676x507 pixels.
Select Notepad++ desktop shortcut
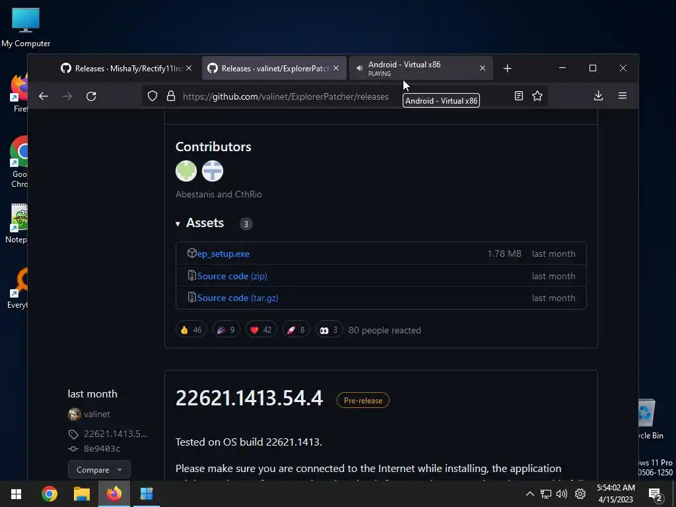click(18, 224)
